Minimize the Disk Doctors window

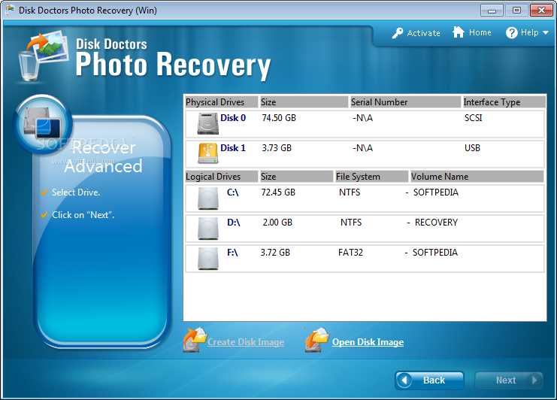click(x=492, y=11)
